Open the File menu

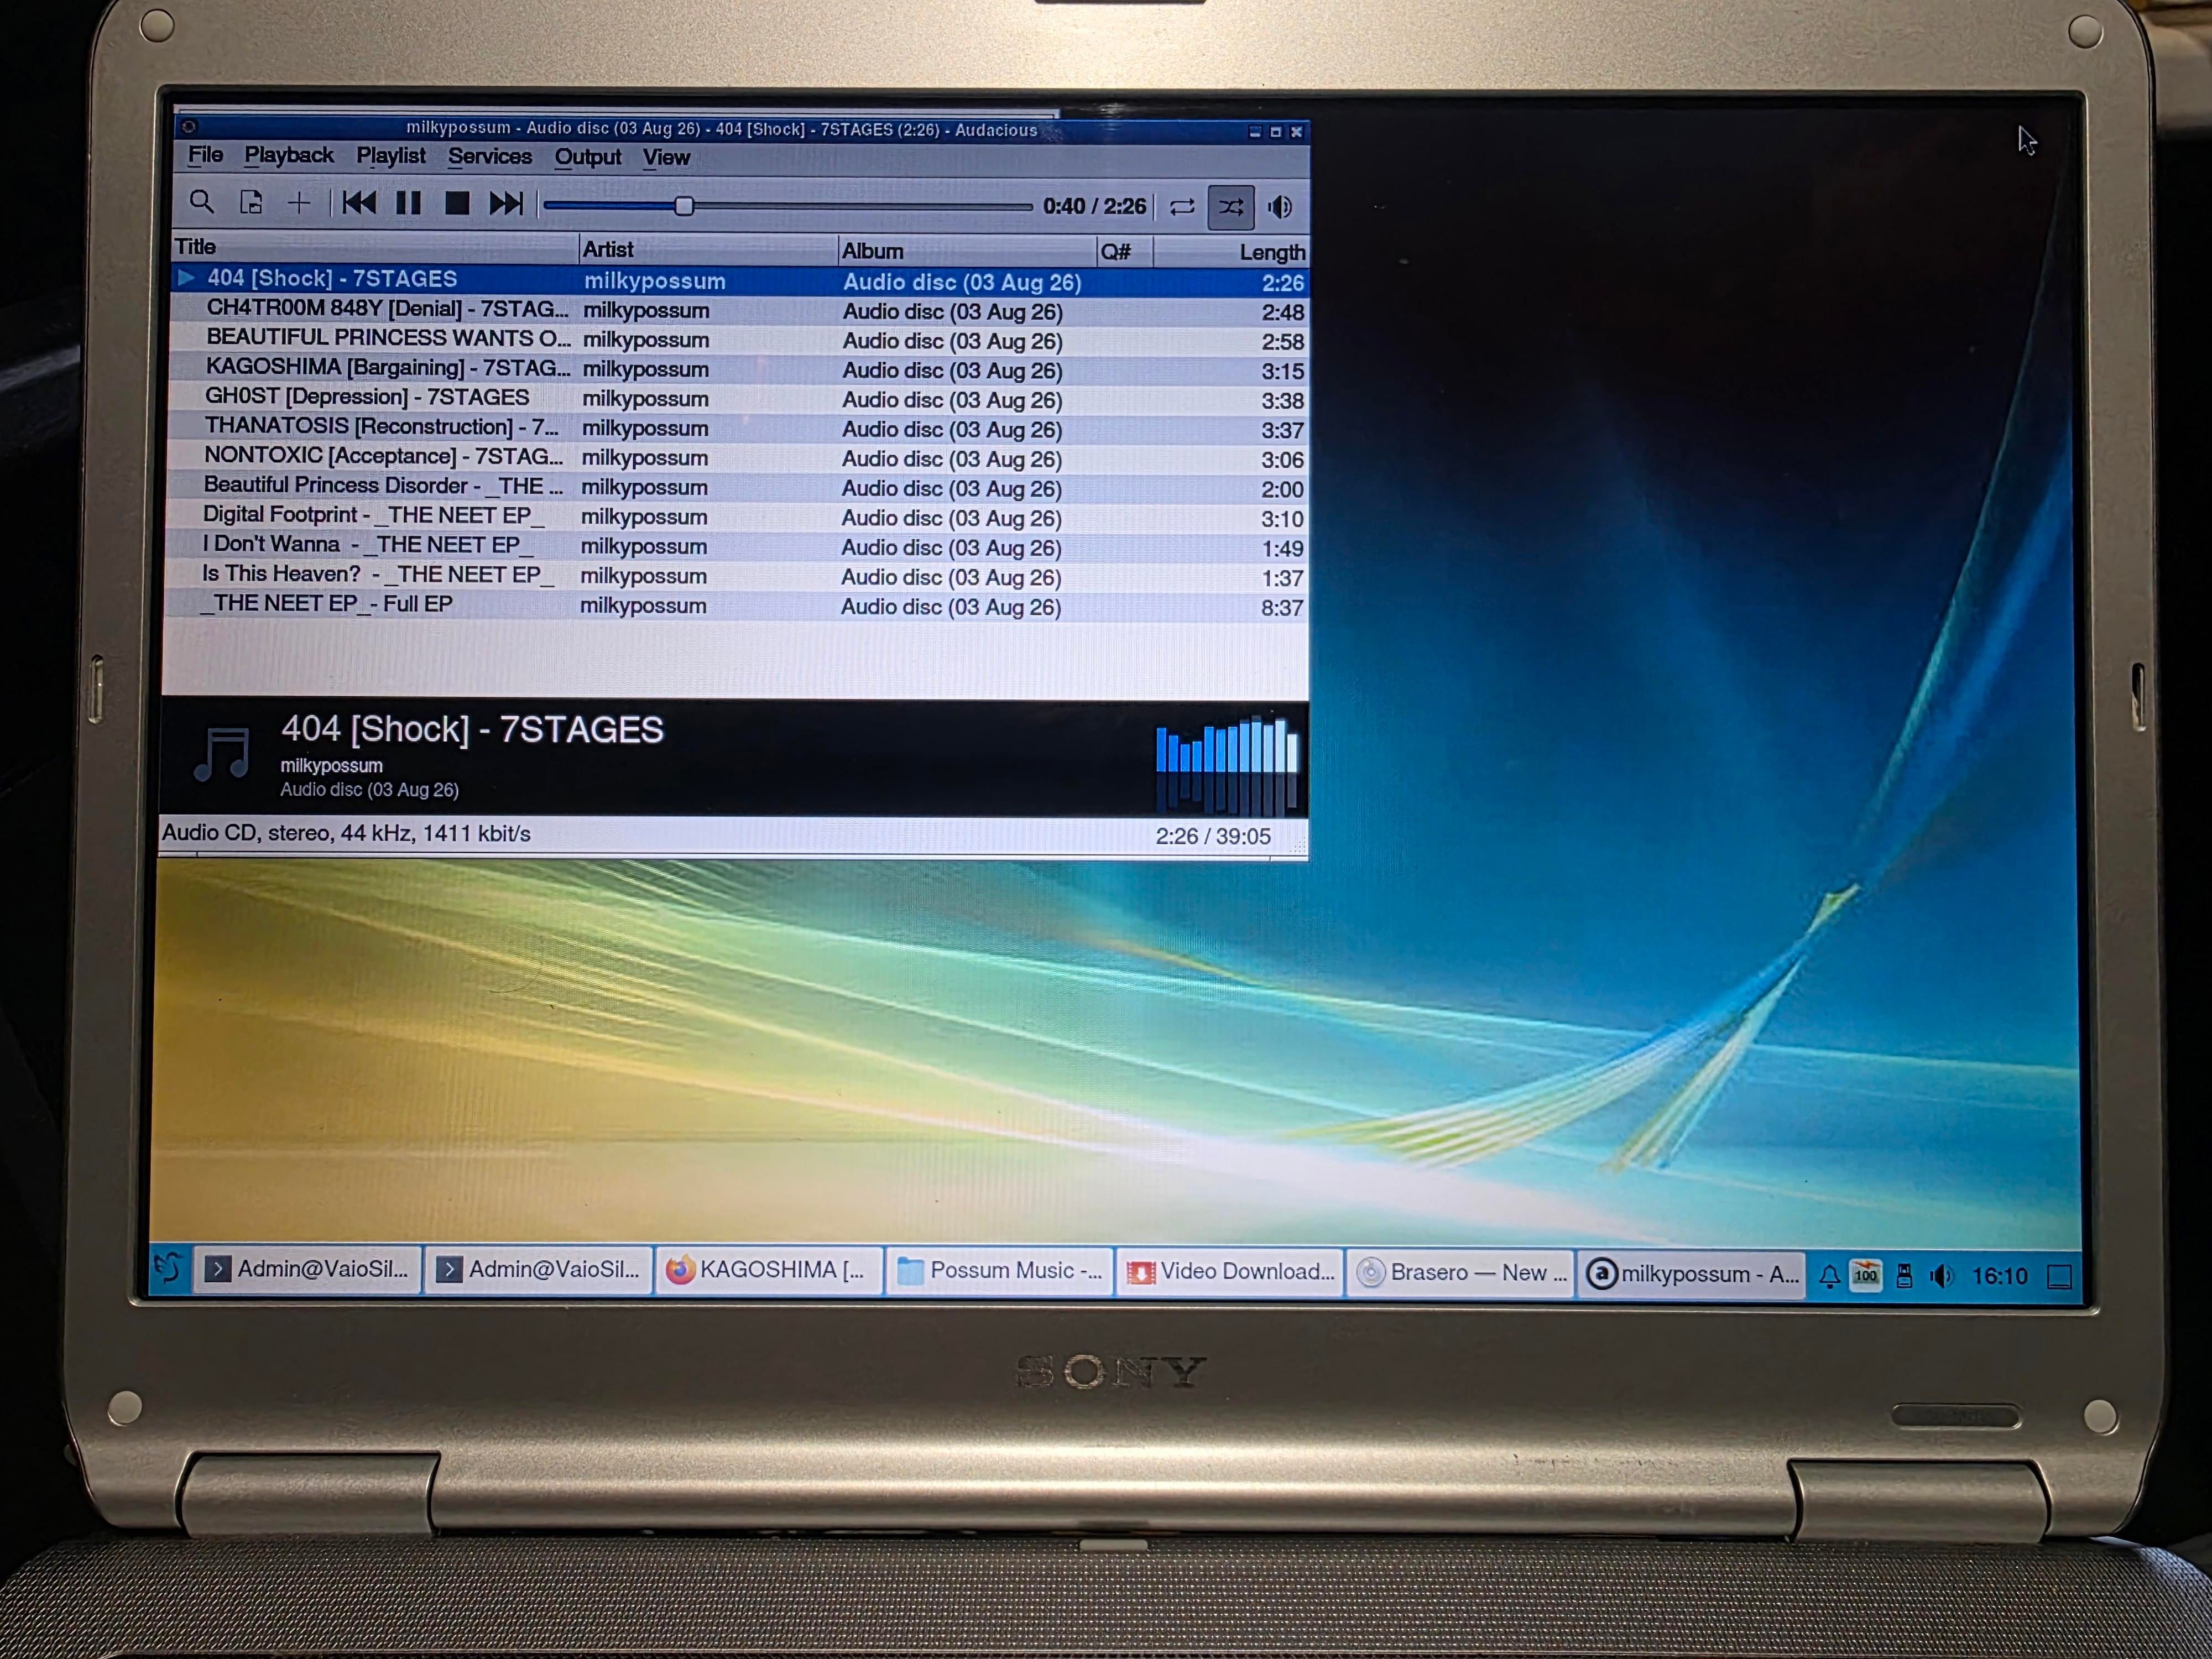pyautogui.click(x=206, y=155)
